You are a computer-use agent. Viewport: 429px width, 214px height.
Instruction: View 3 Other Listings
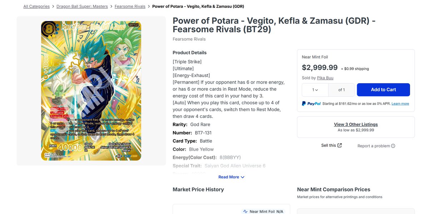[x=356, y=124]
